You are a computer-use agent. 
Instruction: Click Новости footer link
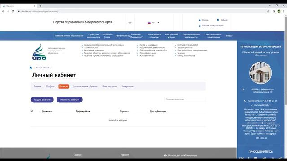pos(125,155)
